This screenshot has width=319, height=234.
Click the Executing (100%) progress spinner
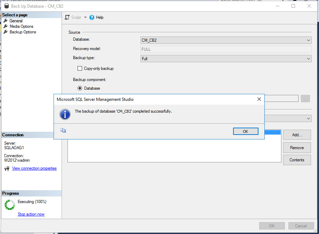(x=9, y=205)
